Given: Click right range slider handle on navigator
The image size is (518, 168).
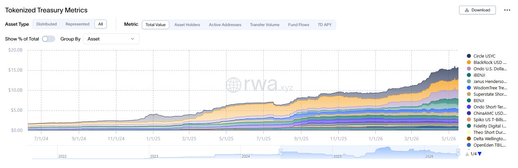Looking at the screenshot, I should [458, 152].
